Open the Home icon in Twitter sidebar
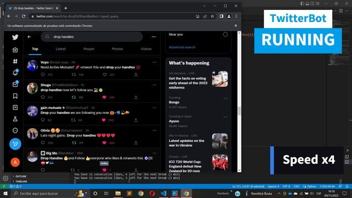 (x=15, y=50)
